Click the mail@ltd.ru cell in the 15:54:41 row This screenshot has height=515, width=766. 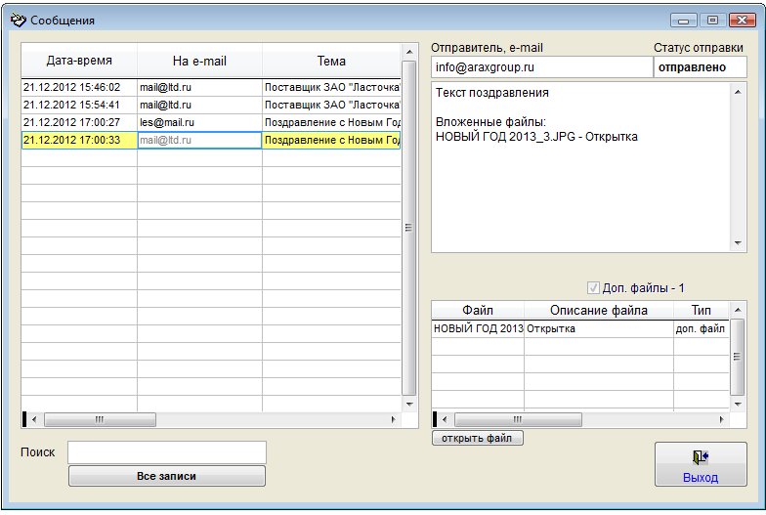199,106
